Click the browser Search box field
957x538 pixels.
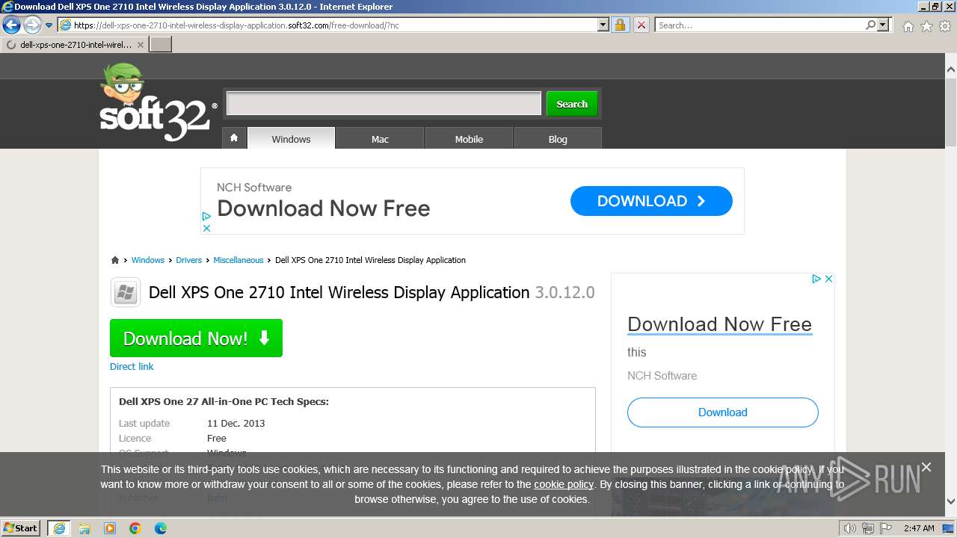point(759,25)
